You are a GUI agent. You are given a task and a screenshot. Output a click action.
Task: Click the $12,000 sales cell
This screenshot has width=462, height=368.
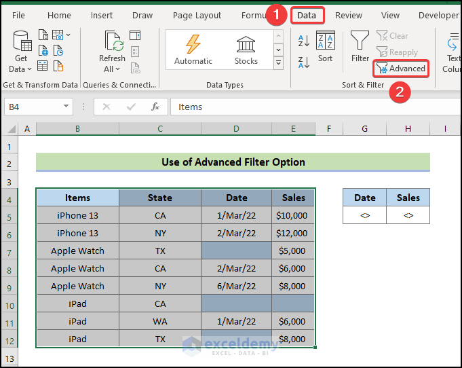(x=293, y=233)
